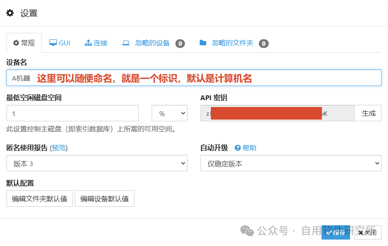Screen dimensions: 388x246
Task: Open the 匿名使用报告 版本 3 dropdown
Action: [x=97, y=163]
